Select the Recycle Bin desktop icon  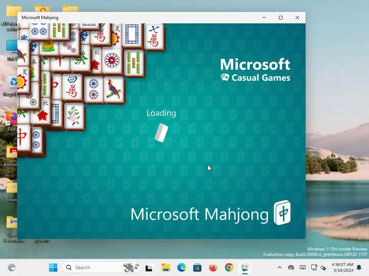(x=10, y=86)
